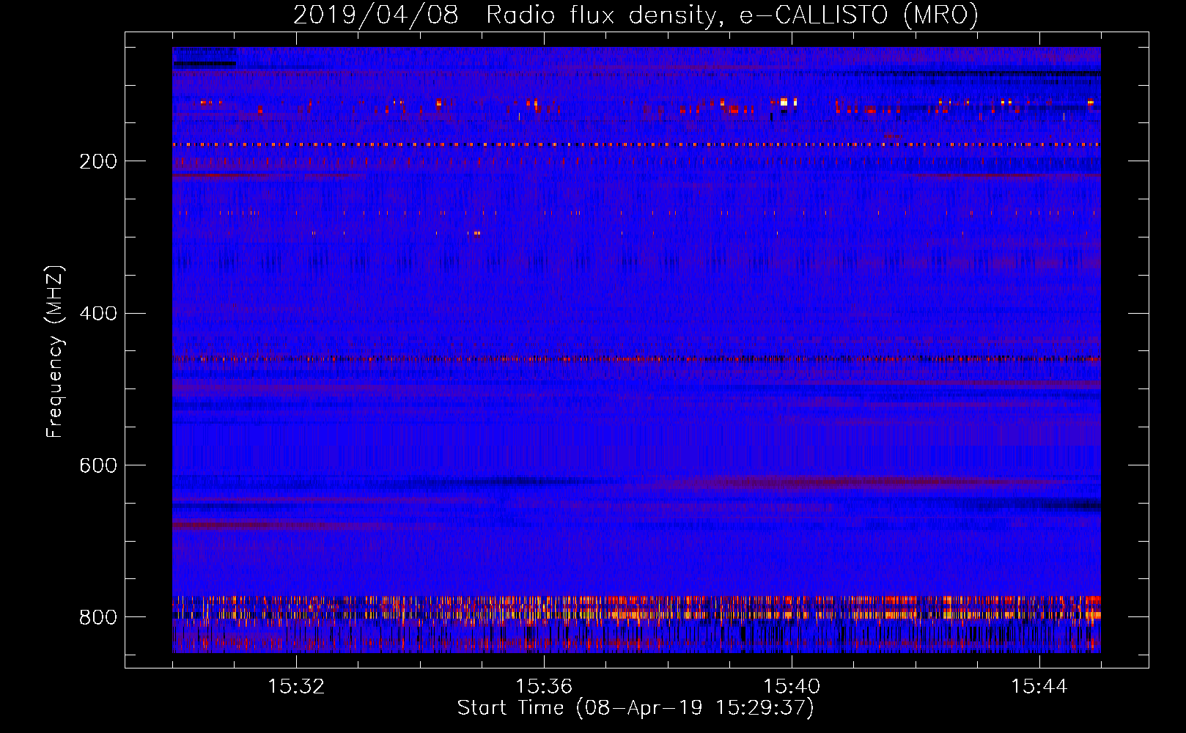
Task: Click the 15:44 time tick label
Action: tap(1039, 687)
